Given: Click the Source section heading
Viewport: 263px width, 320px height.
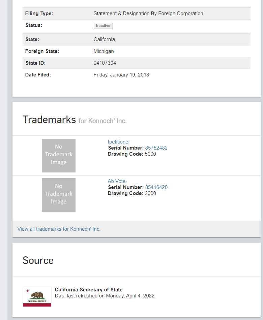Looking at the screenshot, I should [38, 260].
